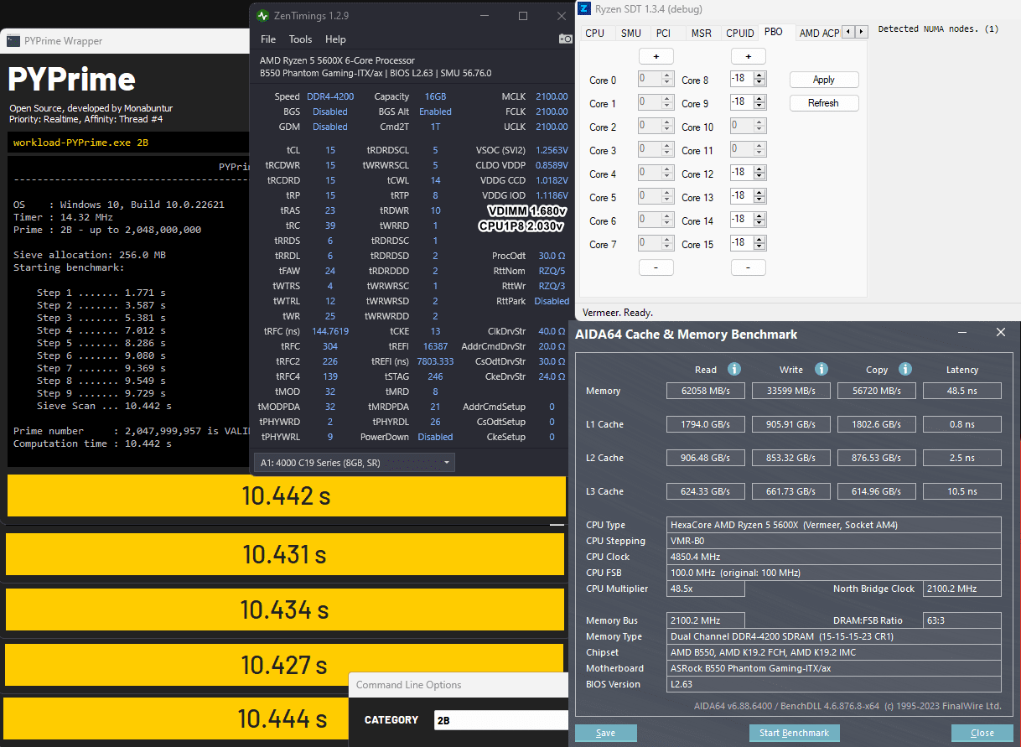This screenshot has height=747, width=1021.
Task: Click the CPU Clock value 4850.4 MHz
Action: point(834,557)
